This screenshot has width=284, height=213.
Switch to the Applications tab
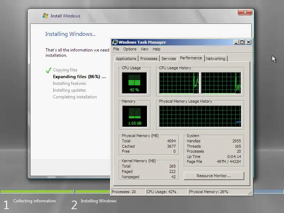click(126, 59)
